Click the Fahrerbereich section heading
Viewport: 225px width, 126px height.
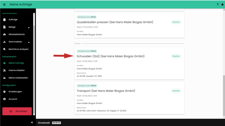tap(9, 57)
